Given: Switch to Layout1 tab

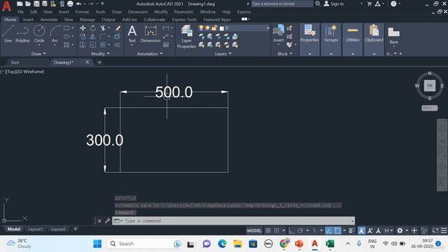Looking at the screenshot, I should coord(35,229).
